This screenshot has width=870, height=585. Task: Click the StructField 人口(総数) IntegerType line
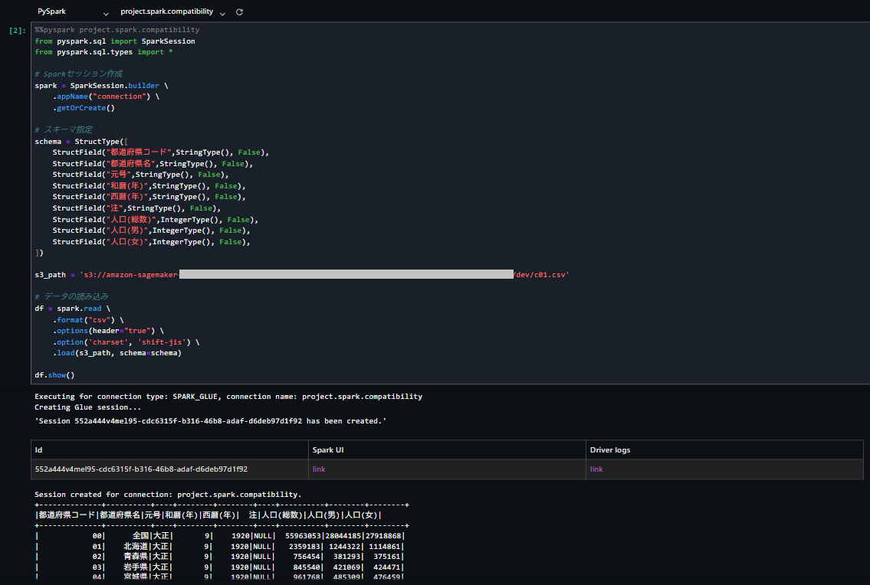[x=156, y=220]
